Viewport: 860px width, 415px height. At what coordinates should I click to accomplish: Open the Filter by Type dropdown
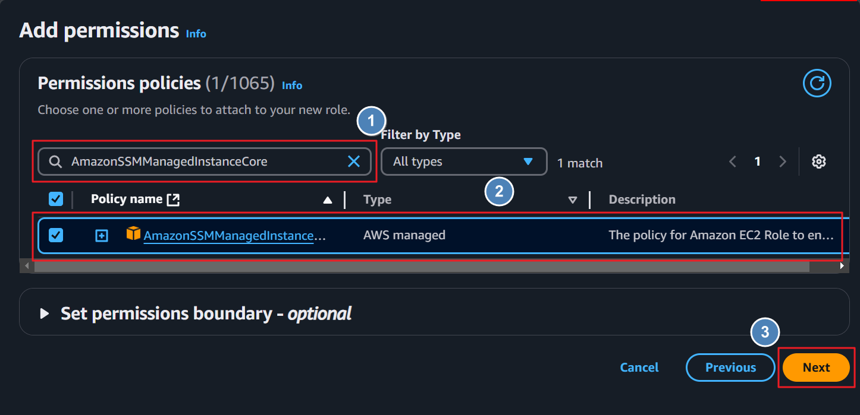pyautogui.click(x=464, y=161)
